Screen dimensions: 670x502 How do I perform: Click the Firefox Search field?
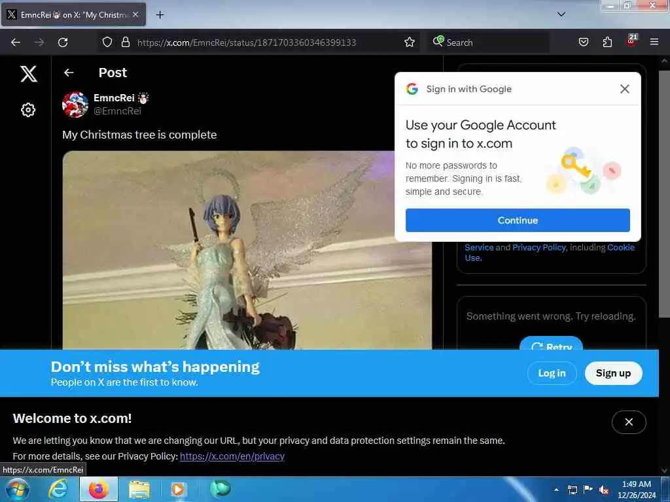pyautogui.click(x=487, y=42)
